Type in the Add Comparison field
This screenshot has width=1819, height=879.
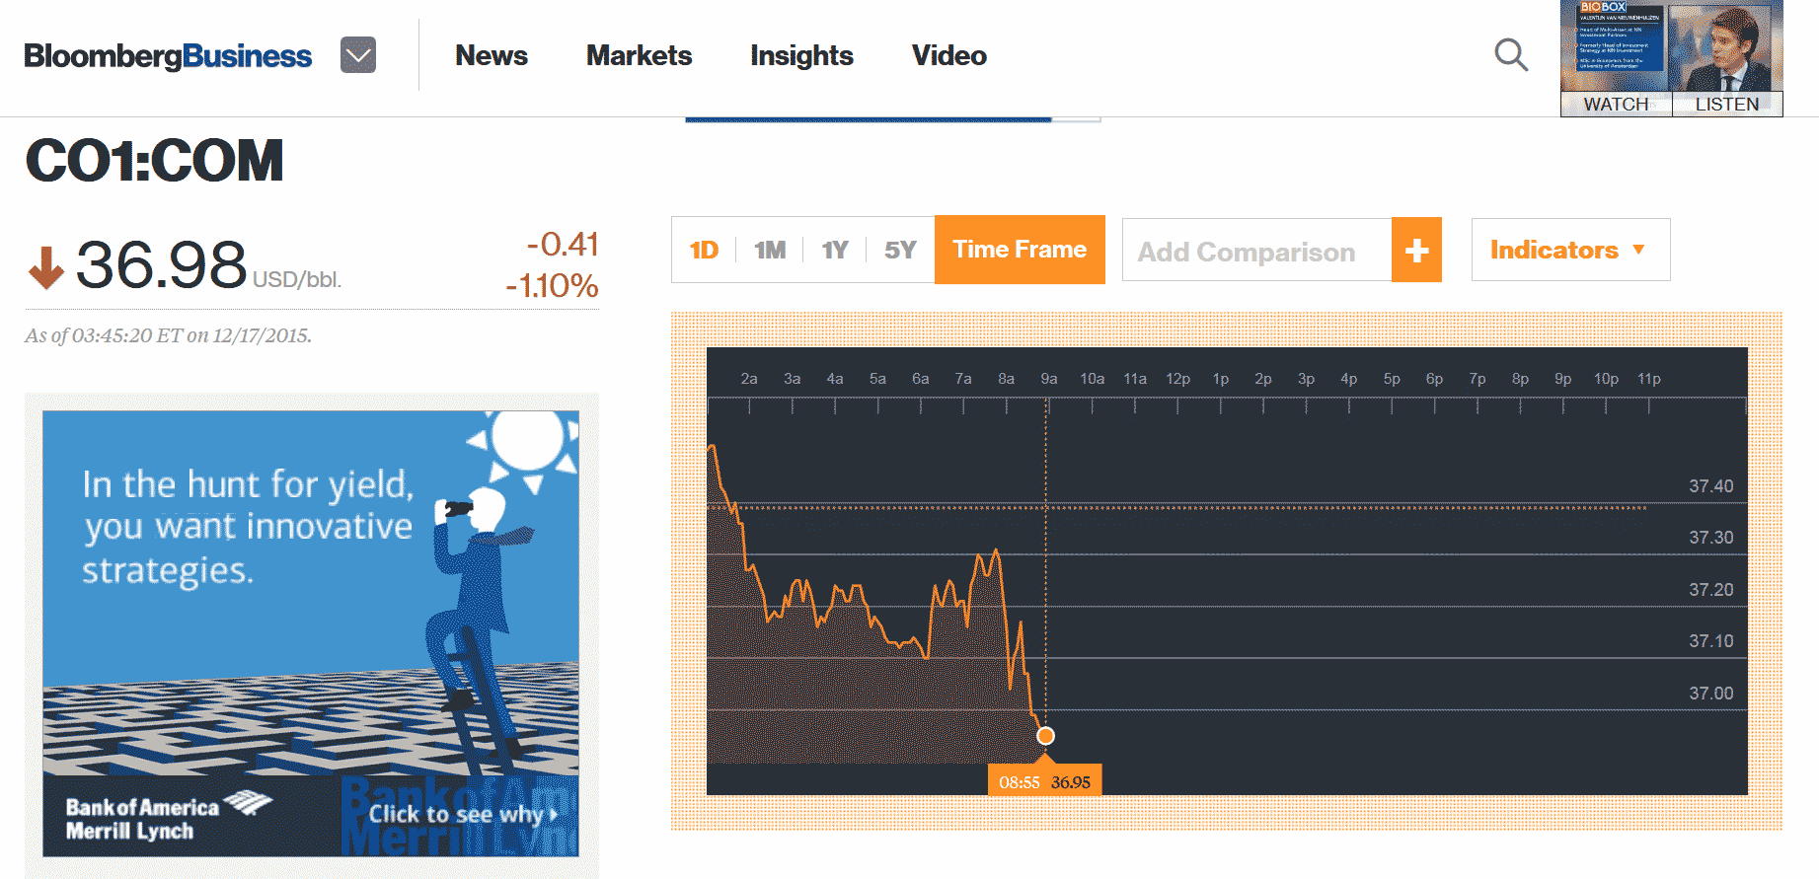point(1255,252)
